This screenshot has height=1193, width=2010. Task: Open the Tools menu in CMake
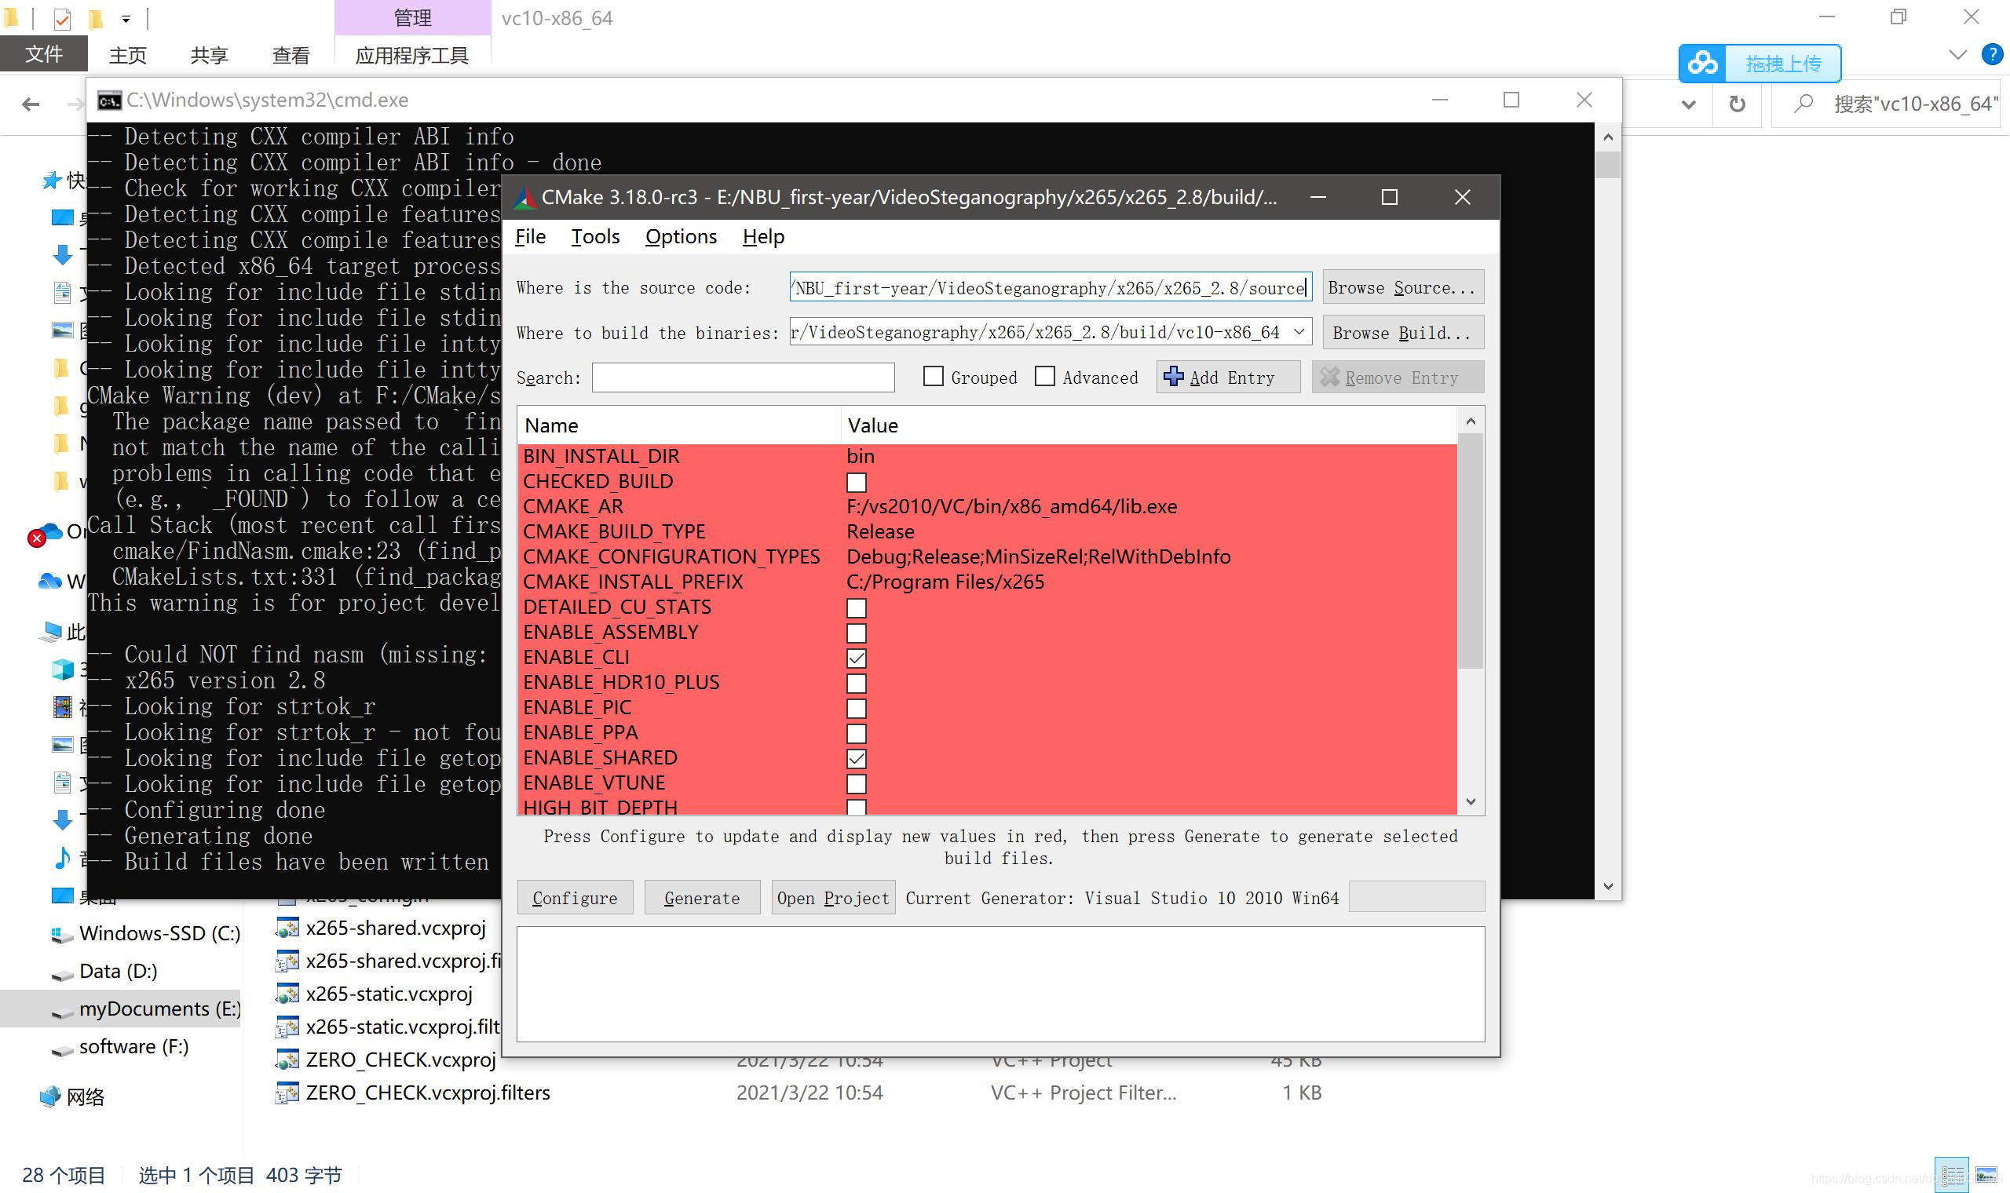pos(595,236)
